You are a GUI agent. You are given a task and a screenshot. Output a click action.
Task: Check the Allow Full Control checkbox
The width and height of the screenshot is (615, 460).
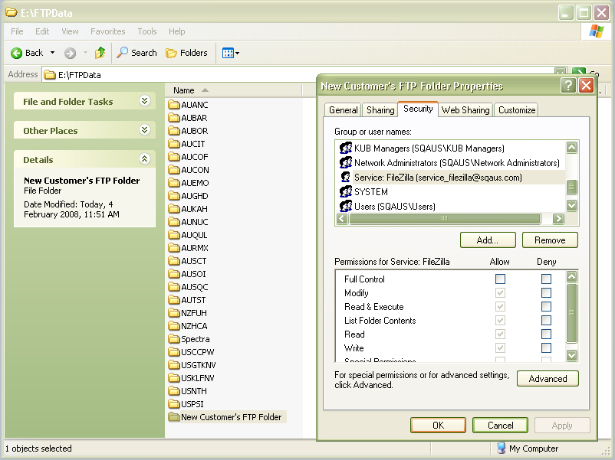501,279
